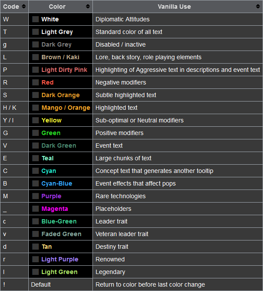Click the small square beside Purple
The width and height of the screenshot is (263, 291).
(35, 196)
